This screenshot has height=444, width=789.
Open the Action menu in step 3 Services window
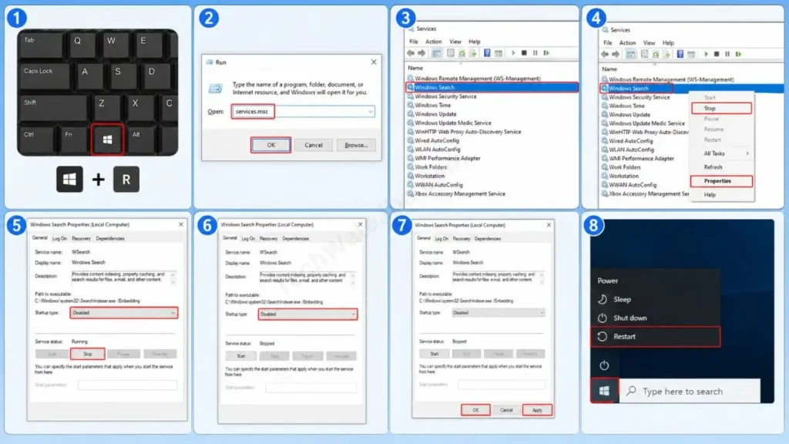point(433,42)
